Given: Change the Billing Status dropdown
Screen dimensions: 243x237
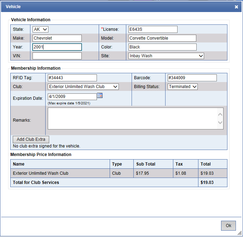Looking at the screenshot, I should [x=183, y=87].
